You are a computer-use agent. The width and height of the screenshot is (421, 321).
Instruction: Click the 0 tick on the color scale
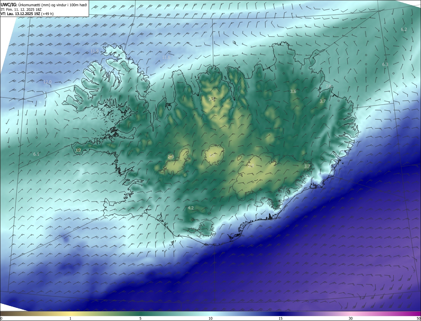click(x=1, y=318)
